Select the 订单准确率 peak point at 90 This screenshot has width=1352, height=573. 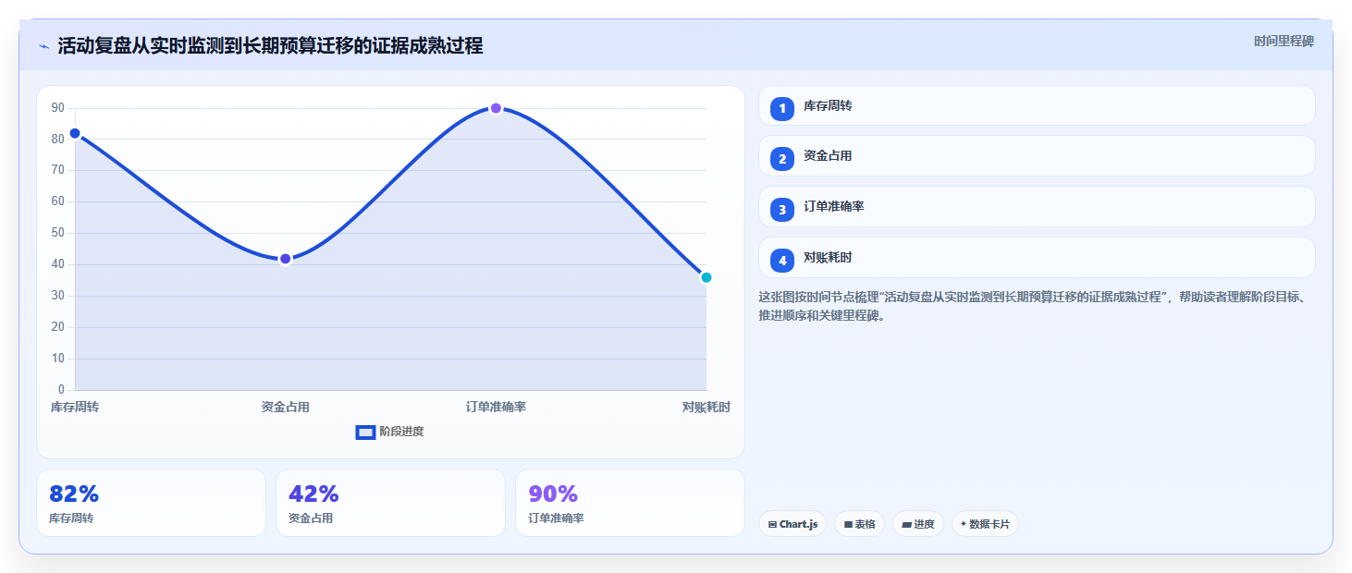(496, 108)
